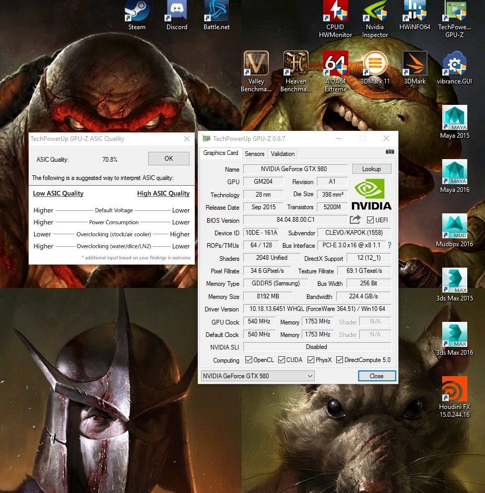Open the Maya 2015 desktop icon
485x493 pixels.
click(454, 122)
